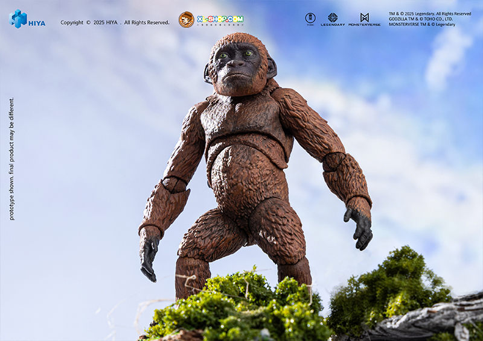This screenshot has height=341, width=483.
Task: Click the Copyright 2025 HIYA notice
Action: [x=115, y=23]
